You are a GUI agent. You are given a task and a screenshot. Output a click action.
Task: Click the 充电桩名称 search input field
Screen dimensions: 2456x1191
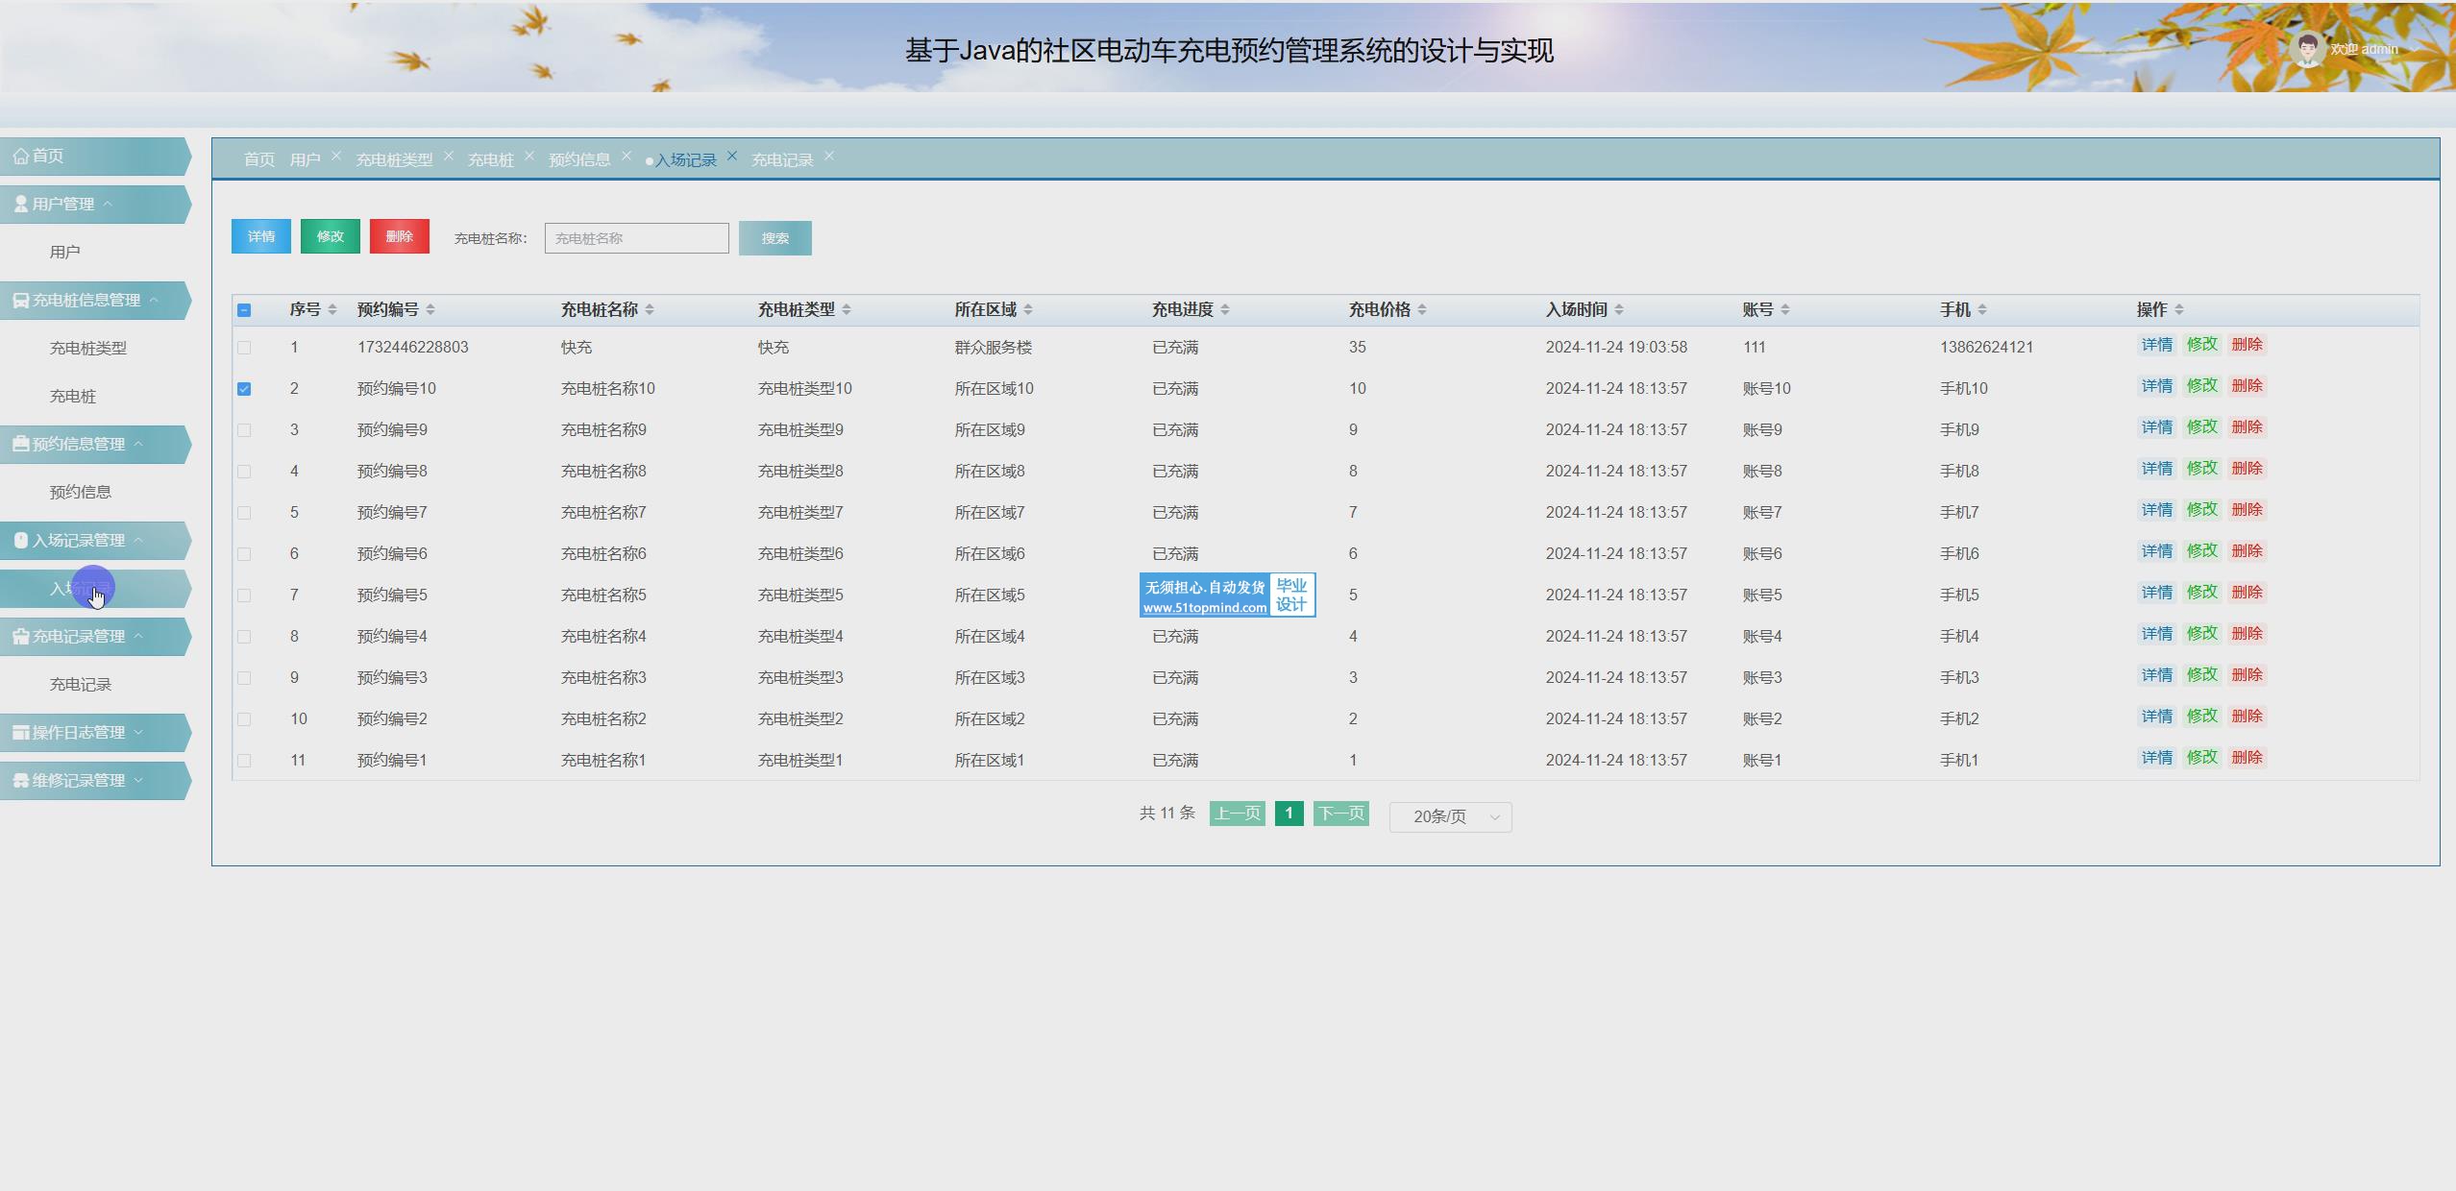(636, 238)
